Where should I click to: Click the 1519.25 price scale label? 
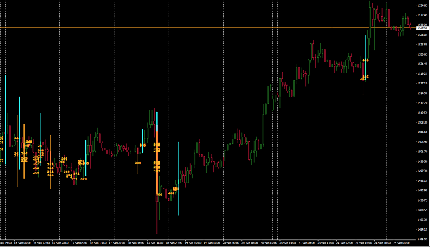point(422,73)
